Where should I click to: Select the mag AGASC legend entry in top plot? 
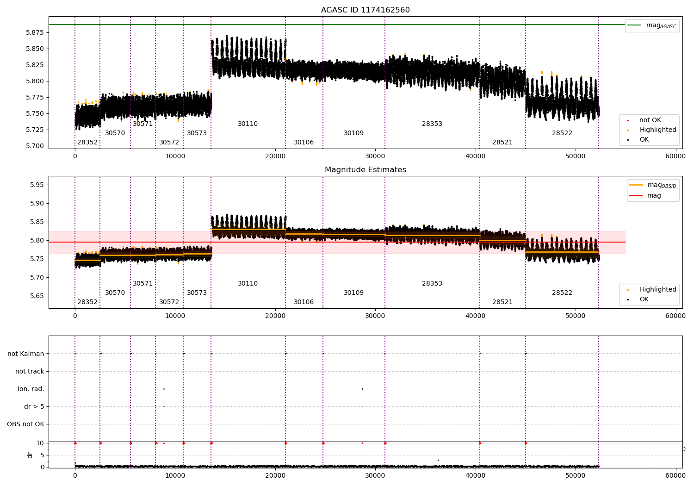pos(652,25)
